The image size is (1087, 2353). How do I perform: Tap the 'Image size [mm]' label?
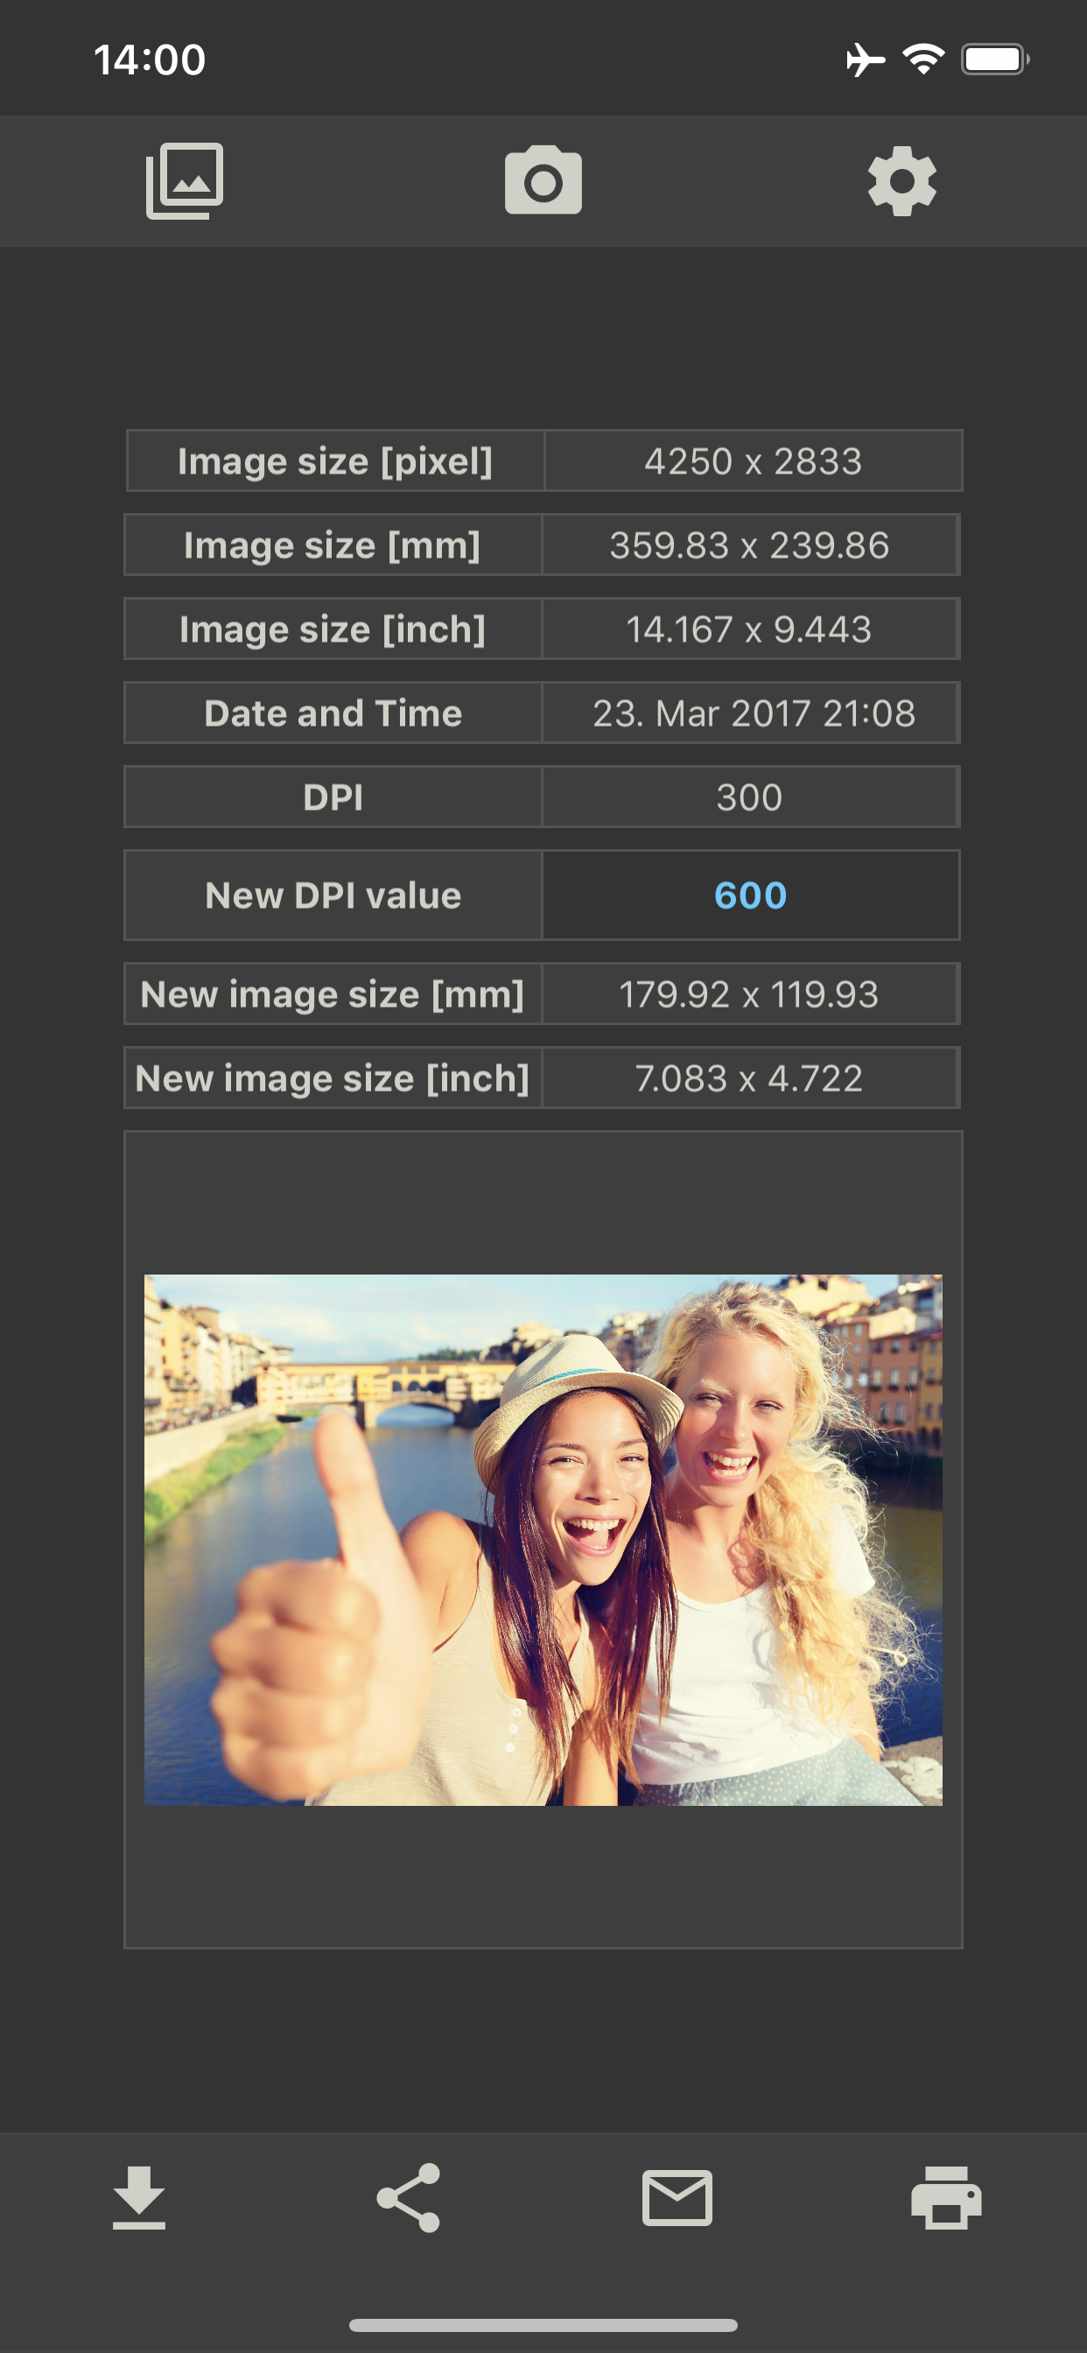point(333,545)
